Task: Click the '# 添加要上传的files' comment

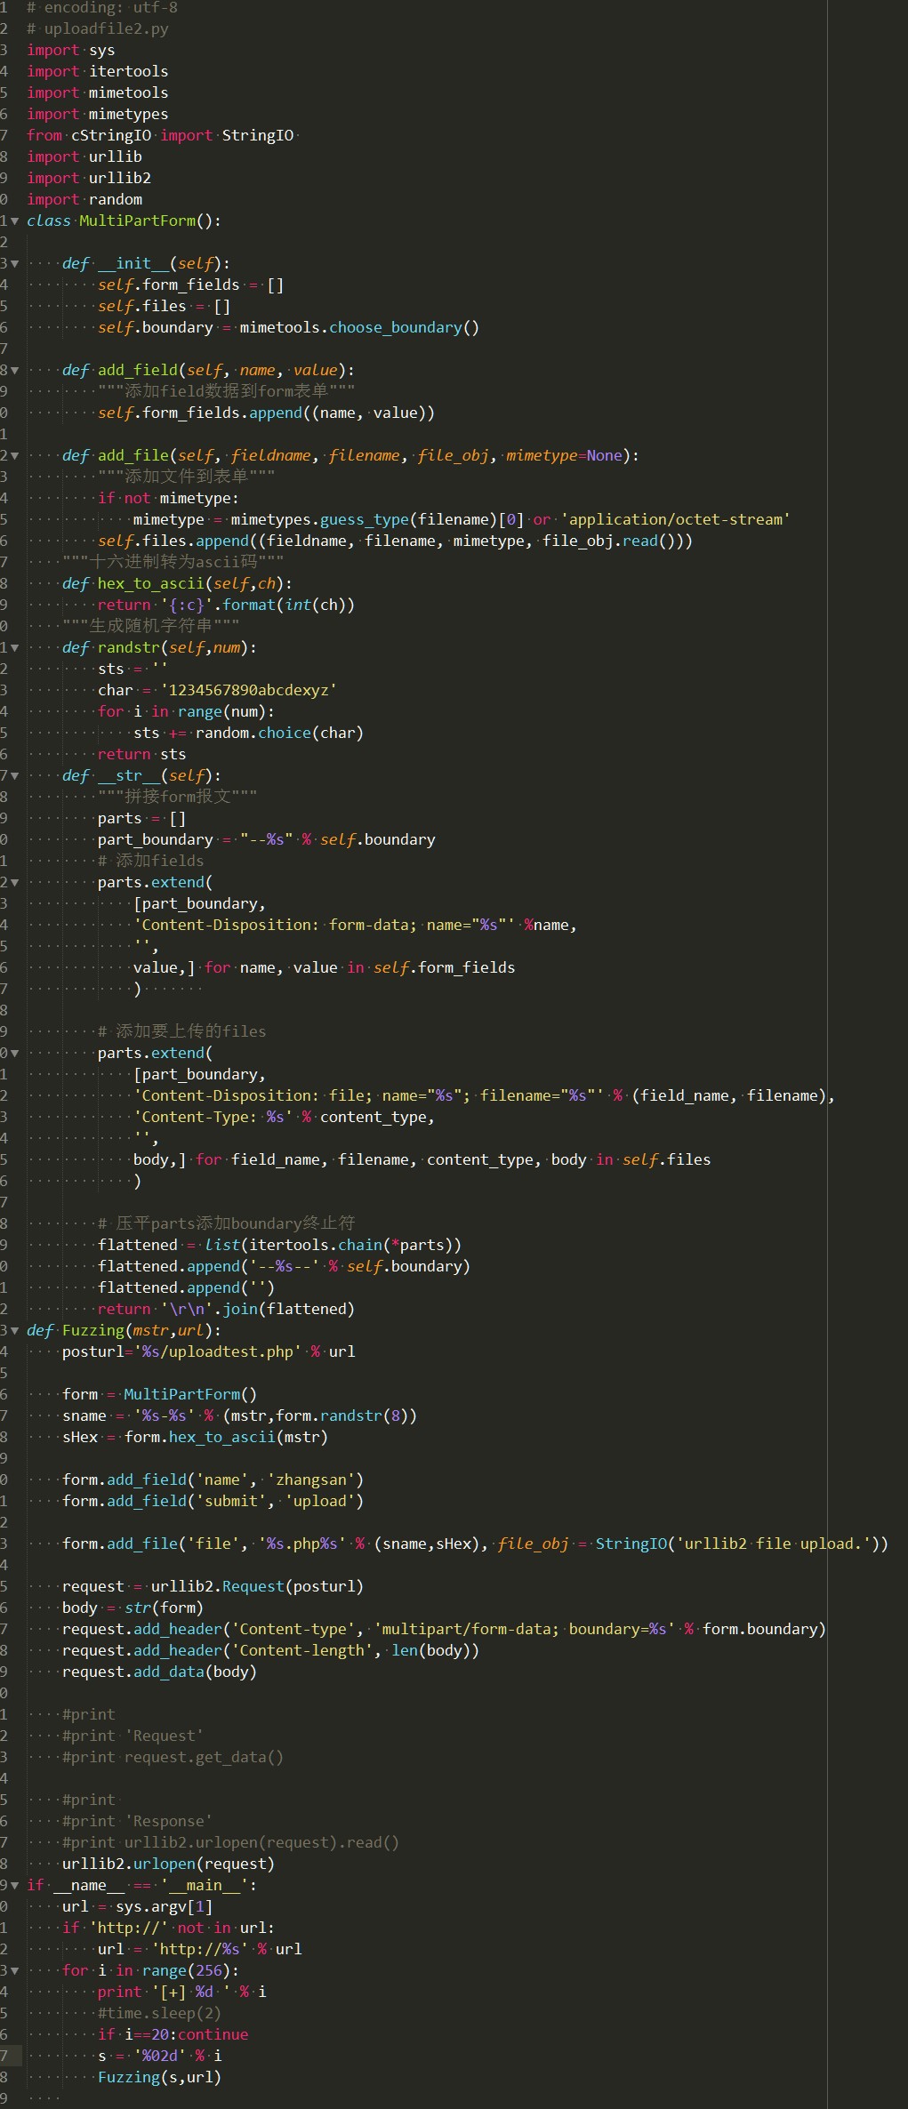Action: click(182, 1031)
